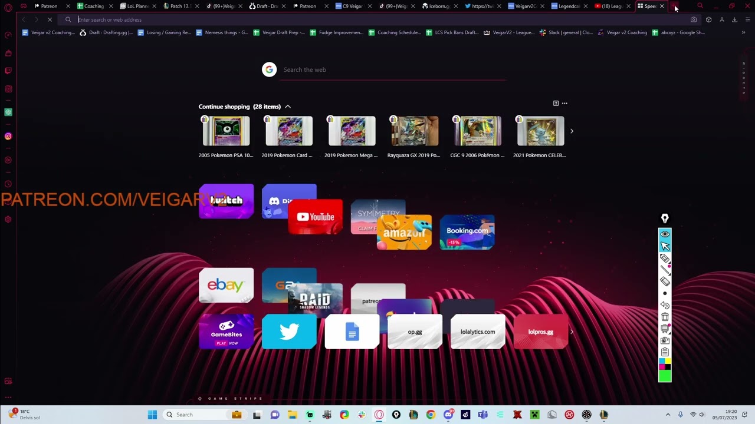
Task: Open the Veigar Draft Prep bookmark
Action: pos(279,32)
